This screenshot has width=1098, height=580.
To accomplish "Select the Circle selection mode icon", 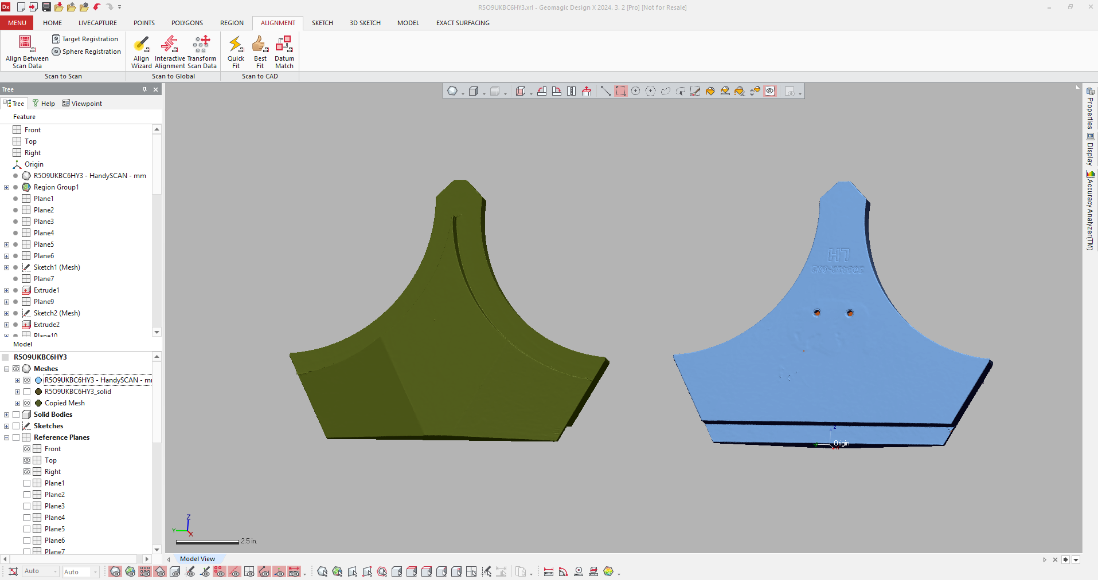I will click(635, 91).
